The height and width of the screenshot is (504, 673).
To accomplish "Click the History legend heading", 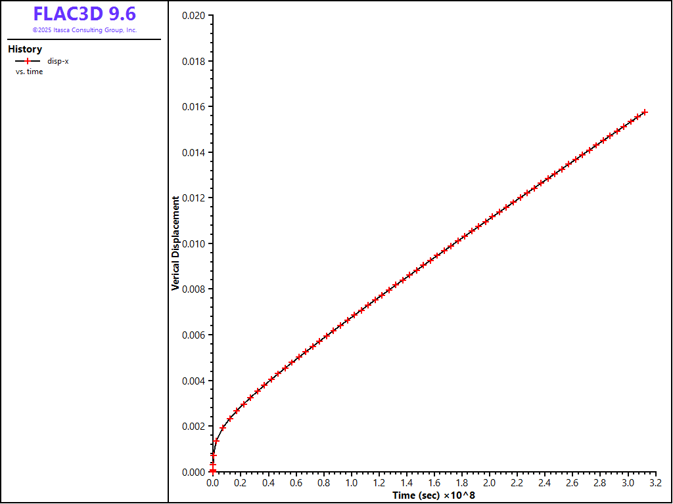I will click(25, 49).
